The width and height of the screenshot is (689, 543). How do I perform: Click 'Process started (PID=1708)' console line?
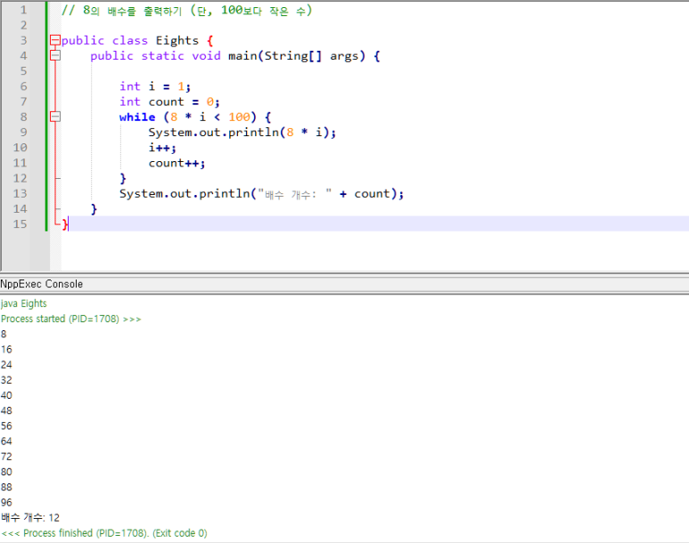click(70, 319)
